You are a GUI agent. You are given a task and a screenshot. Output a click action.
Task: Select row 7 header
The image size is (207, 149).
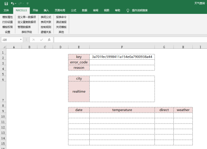[3, 92]
